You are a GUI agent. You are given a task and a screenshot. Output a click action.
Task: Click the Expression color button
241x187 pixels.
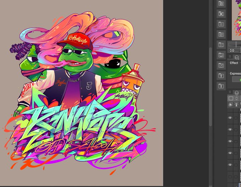[236, 79]
